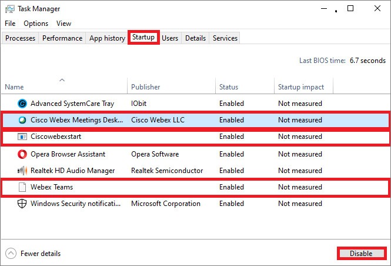Screen dimensions: 391x266
Task: Click the Task Manager title bar icon
Action: coord(10,9)
